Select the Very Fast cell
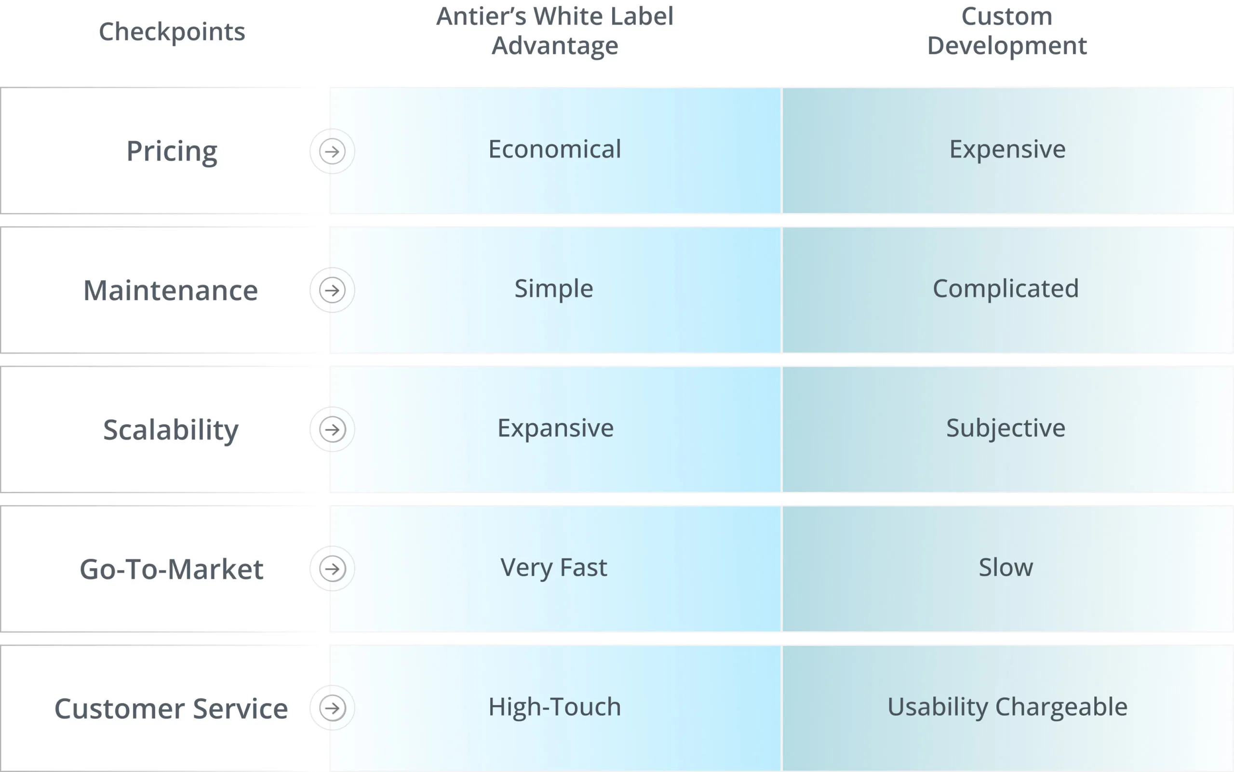The height and width of the screenshot is (772, 1234). tap(554, 567)
